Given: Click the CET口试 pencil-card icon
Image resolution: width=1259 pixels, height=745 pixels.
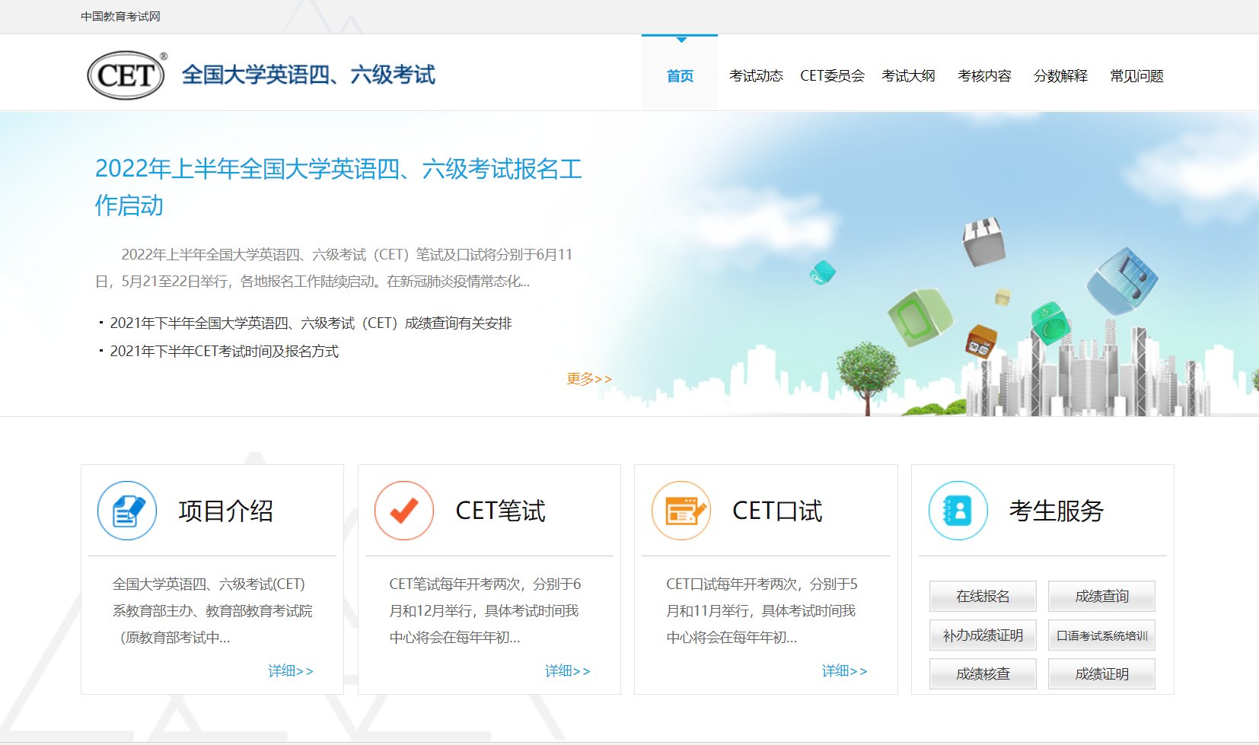Looking at the screenshot, I should tap(680, 511).
